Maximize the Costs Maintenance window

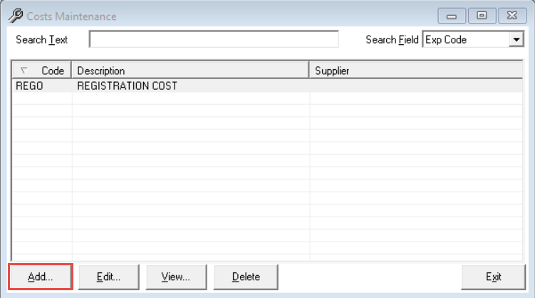tap(482, 16)
